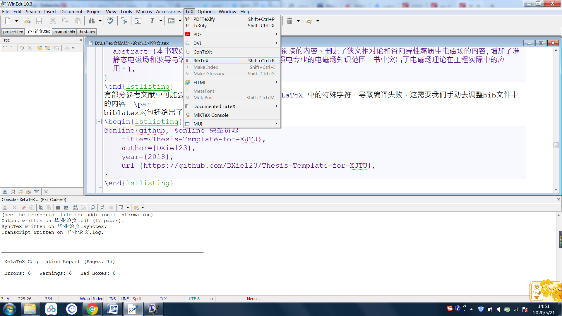The image size is (562, 316).
Task: Click the trash can Erase icon
Action: click(x=289, y=21)
